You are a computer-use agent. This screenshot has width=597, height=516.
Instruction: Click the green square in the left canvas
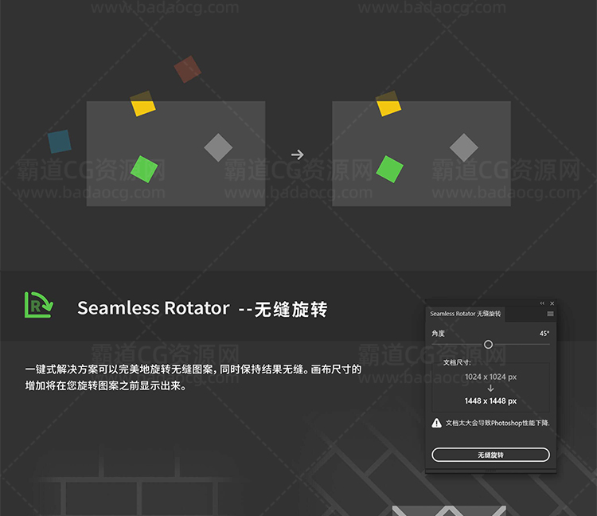(x=144, y=169)
